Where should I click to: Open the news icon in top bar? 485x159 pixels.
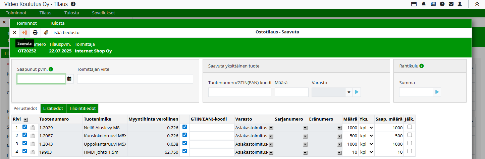pyautogui.click(x=433, y=4)
